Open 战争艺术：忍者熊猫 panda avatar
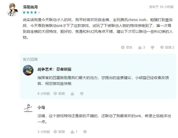 [x=28, y=70]
